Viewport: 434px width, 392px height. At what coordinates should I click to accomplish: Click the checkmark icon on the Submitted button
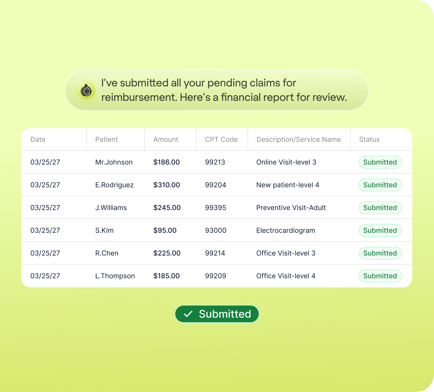188,314
